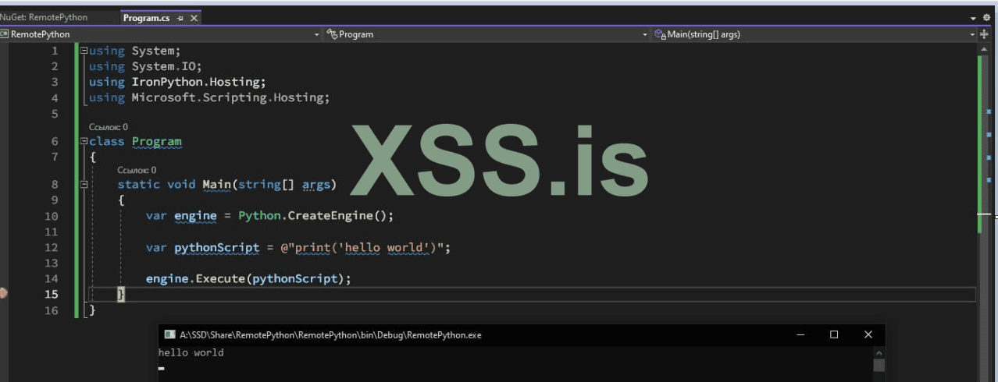The width and height of the screenshot is (998, 382).
Task: Show the open documents list arrow
Action: click(974, 18)
